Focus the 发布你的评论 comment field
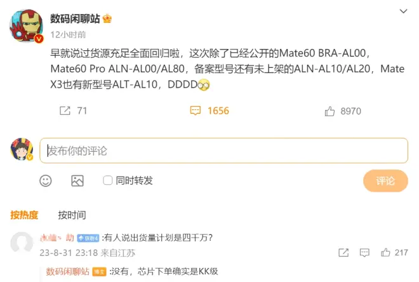Screen dimensions: 419x282 click(x=223, y=151)
